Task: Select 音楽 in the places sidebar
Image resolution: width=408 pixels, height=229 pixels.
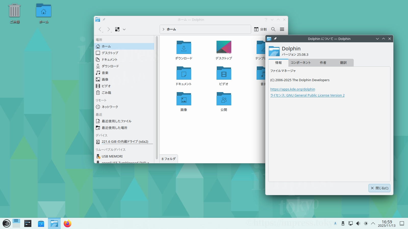Action: click(124, 73)
